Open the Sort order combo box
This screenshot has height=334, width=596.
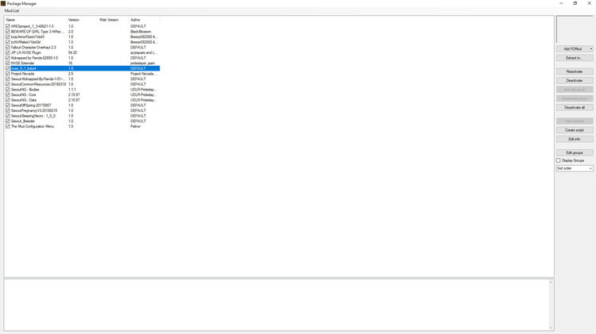(575, 168)
